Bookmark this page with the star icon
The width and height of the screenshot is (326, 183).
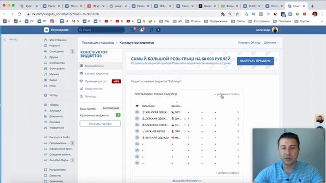tap(237, 14)
